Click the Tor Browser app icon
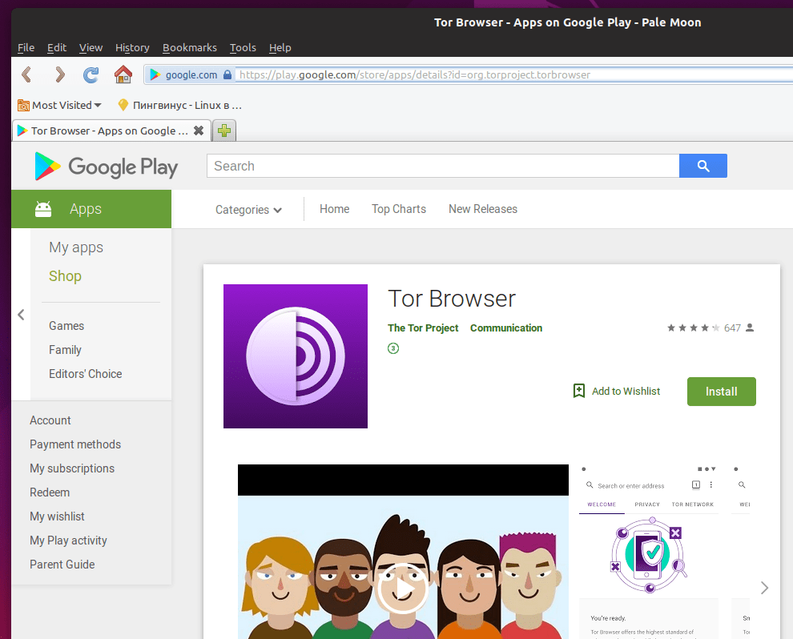793x639 pixels. pyautogui.click(x=296, y=356)
